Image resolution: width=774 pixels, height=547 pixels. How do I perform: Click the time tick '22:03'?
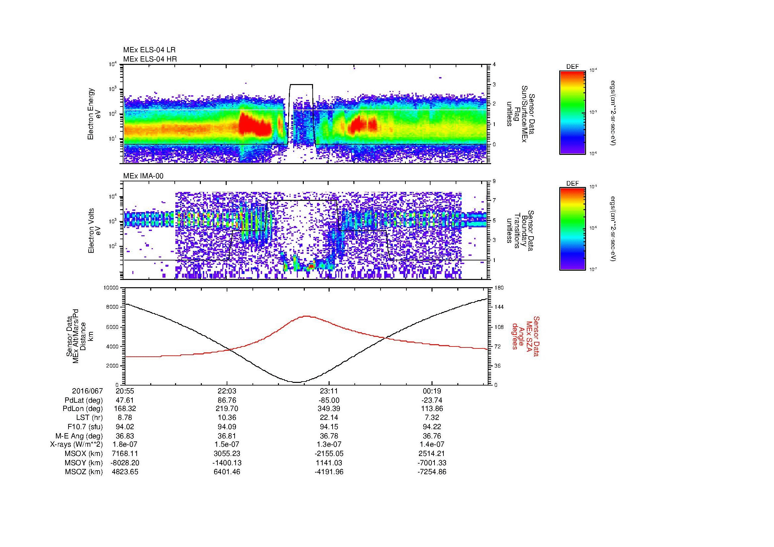coord(227,391)
